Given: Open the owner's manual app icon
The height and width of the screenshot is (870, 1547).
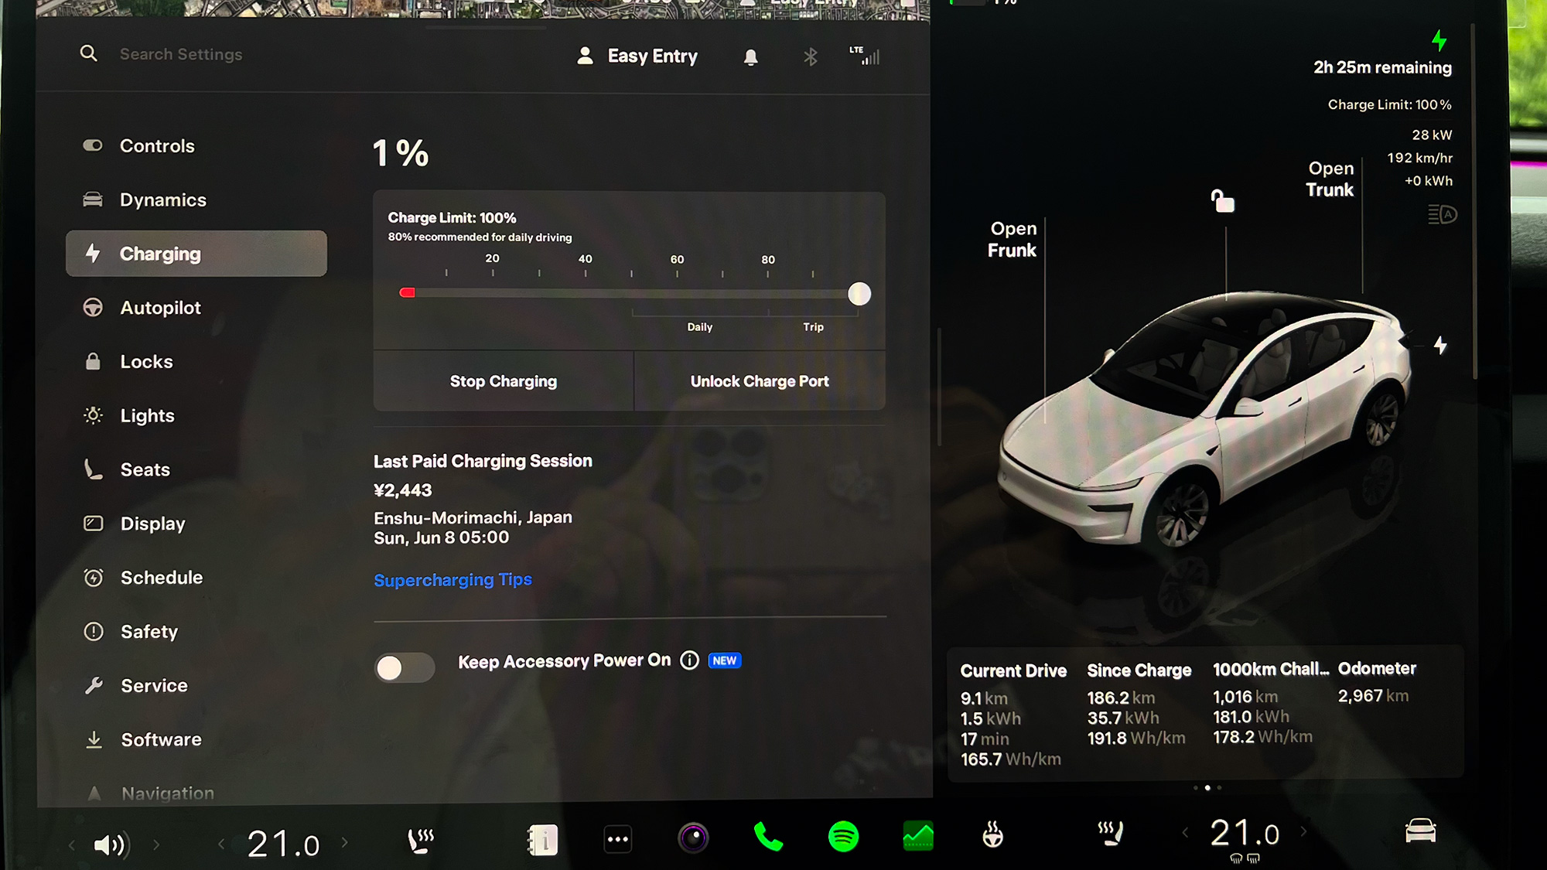Looking at the screenshot, I should [543, 840].
